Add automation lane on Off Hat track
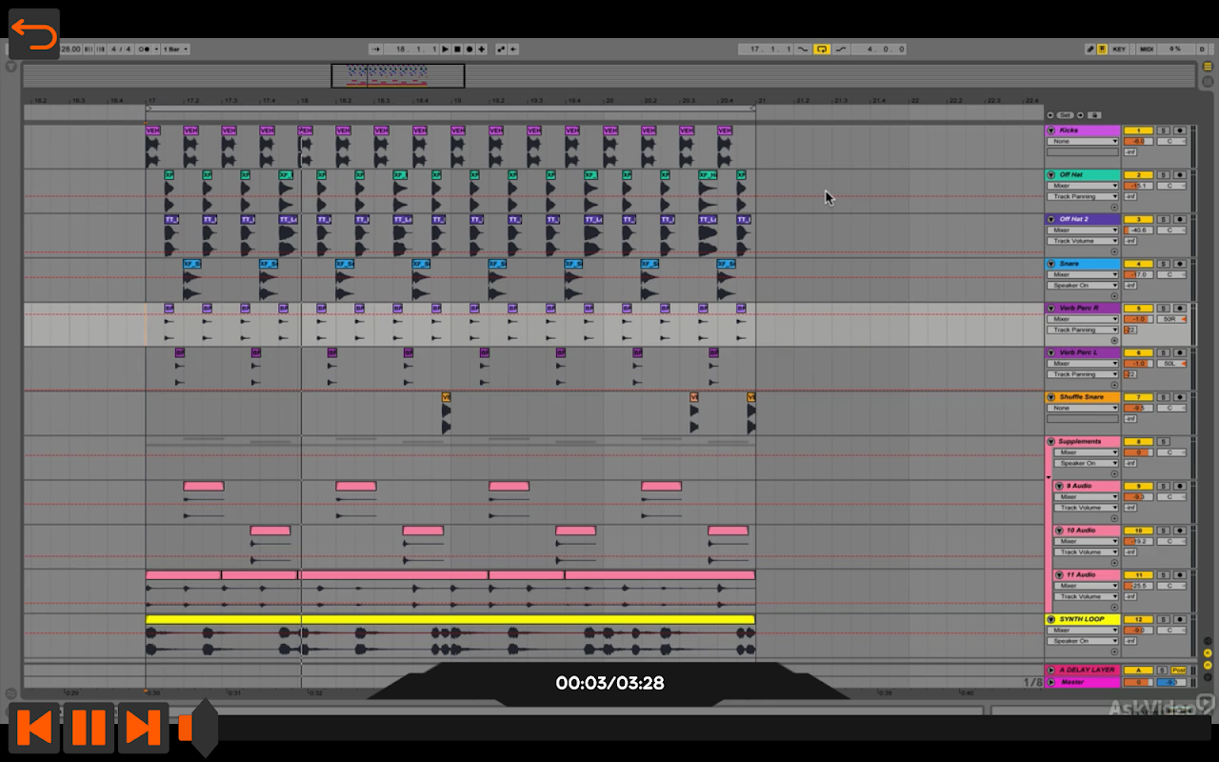 (1114, 207)
